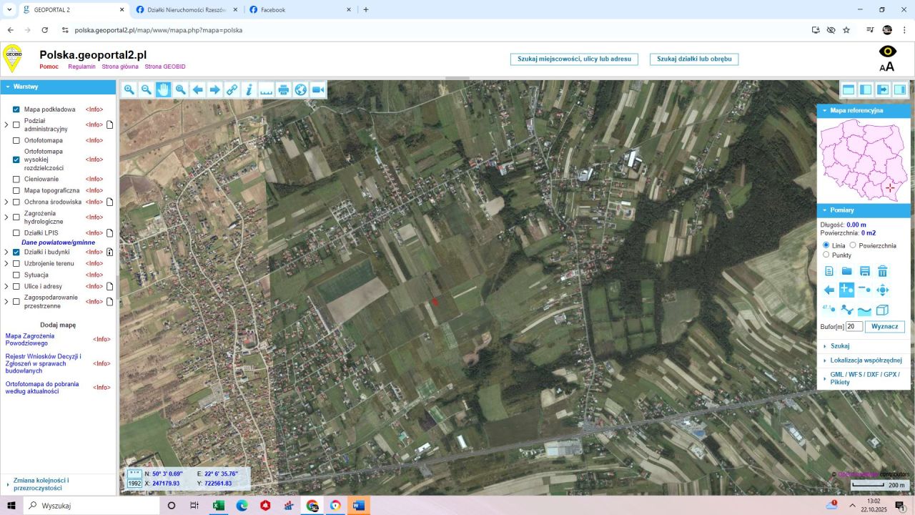The width and height of the screenshot is (915, 515).
Task: Activate the zoom-in magnifier tool
Action: (129, 89)
